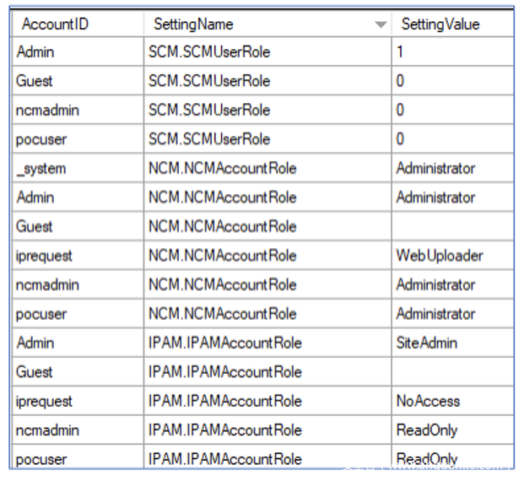Select the iprequest cell in NCM role row
The width and height of the screenshot is (524, 481).
point(45,256)
